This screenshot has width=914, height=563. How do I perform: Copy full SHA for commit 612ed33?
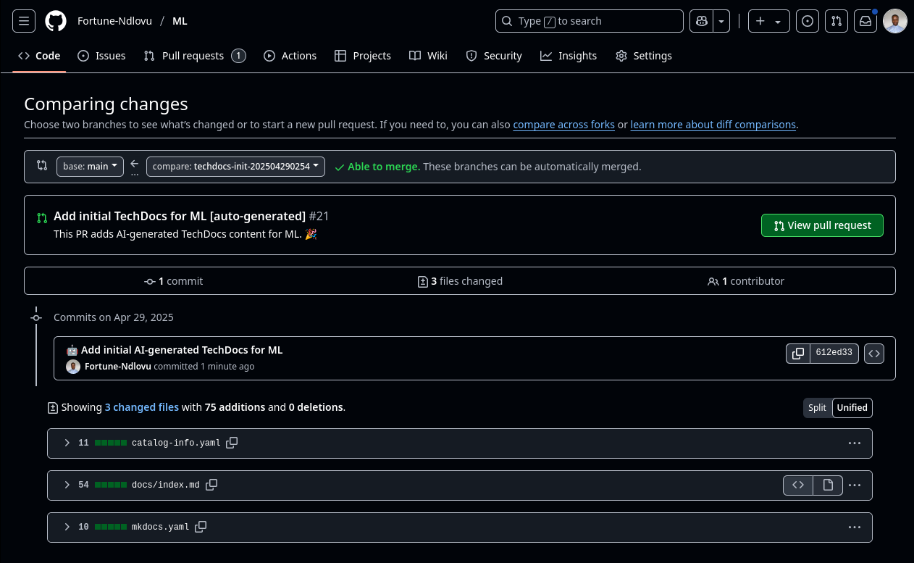point(797,354)
